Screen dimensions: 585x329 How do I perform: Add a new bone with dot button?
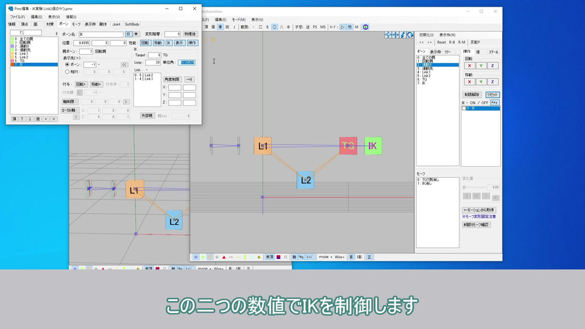(46, 119)
